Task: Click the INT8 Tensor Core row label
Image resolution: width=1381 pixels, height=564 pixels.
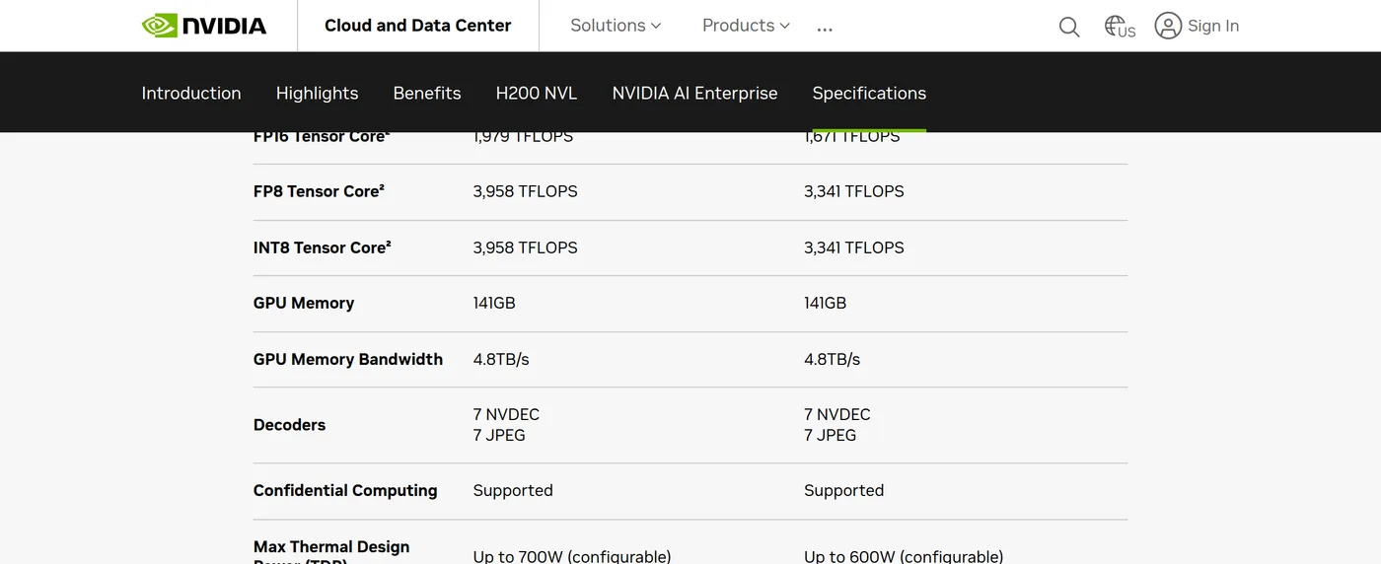Action: pos(323,247)
